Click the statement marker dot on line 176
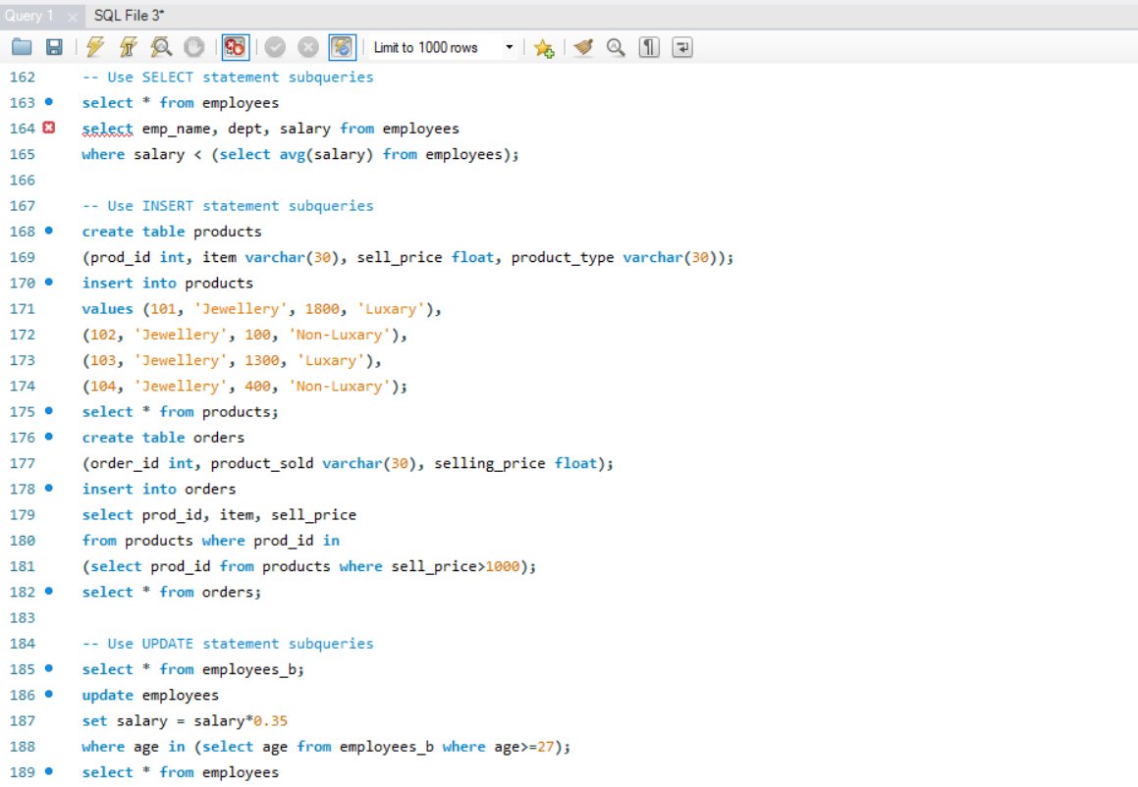Viewport: 1138px width, 787px height. click(49, 437)
